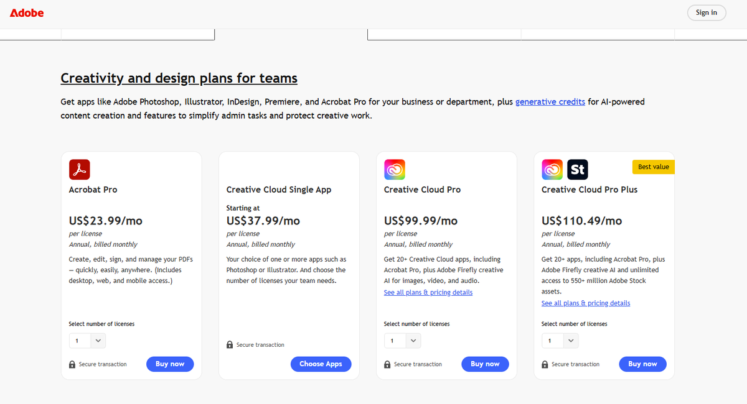Click Acrobat Pro description about managing PDFs
747x404 pixels.
(x=129, y=270)
